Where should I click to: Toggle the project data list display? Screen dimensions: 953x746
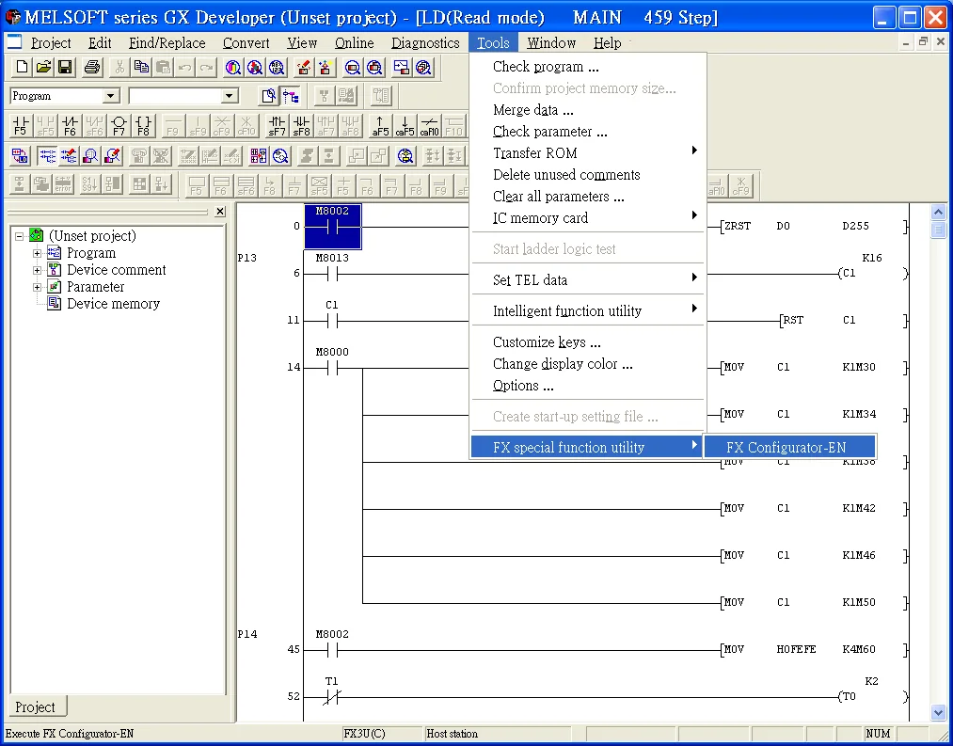(291, 95)
